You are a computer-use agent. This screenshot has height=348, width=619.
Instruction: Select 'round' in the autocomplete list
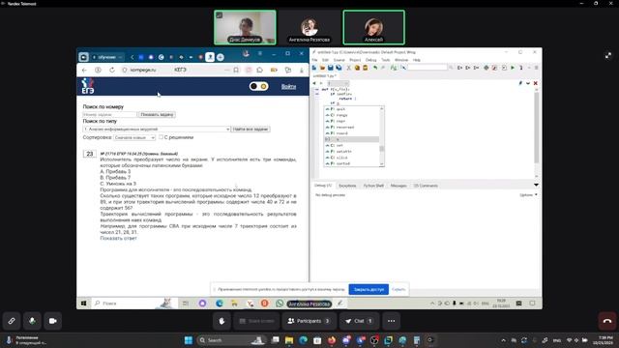352,133
